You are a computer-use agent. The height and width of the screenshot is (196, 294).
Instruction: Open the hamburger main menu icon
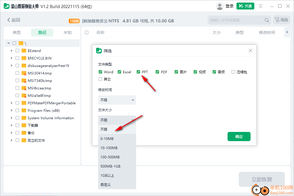(261, 6)
